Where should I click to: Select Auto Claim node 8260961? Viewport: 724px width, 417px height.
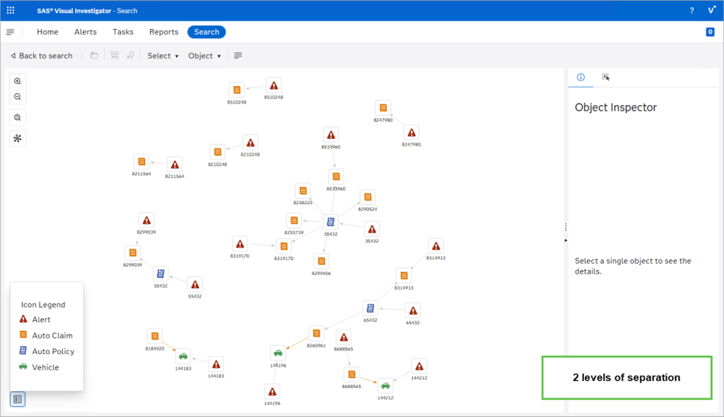pos(316,333)
